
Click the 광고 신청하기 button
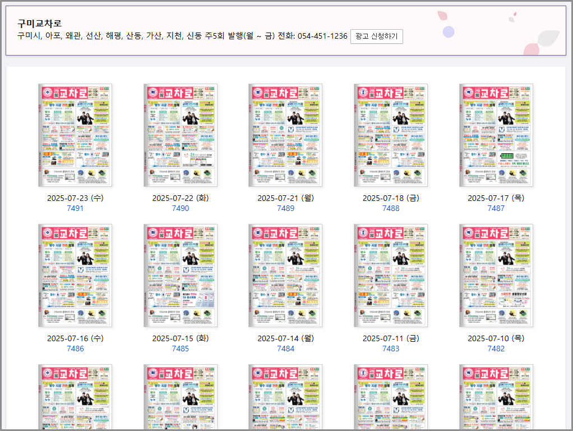click(376, 36)
